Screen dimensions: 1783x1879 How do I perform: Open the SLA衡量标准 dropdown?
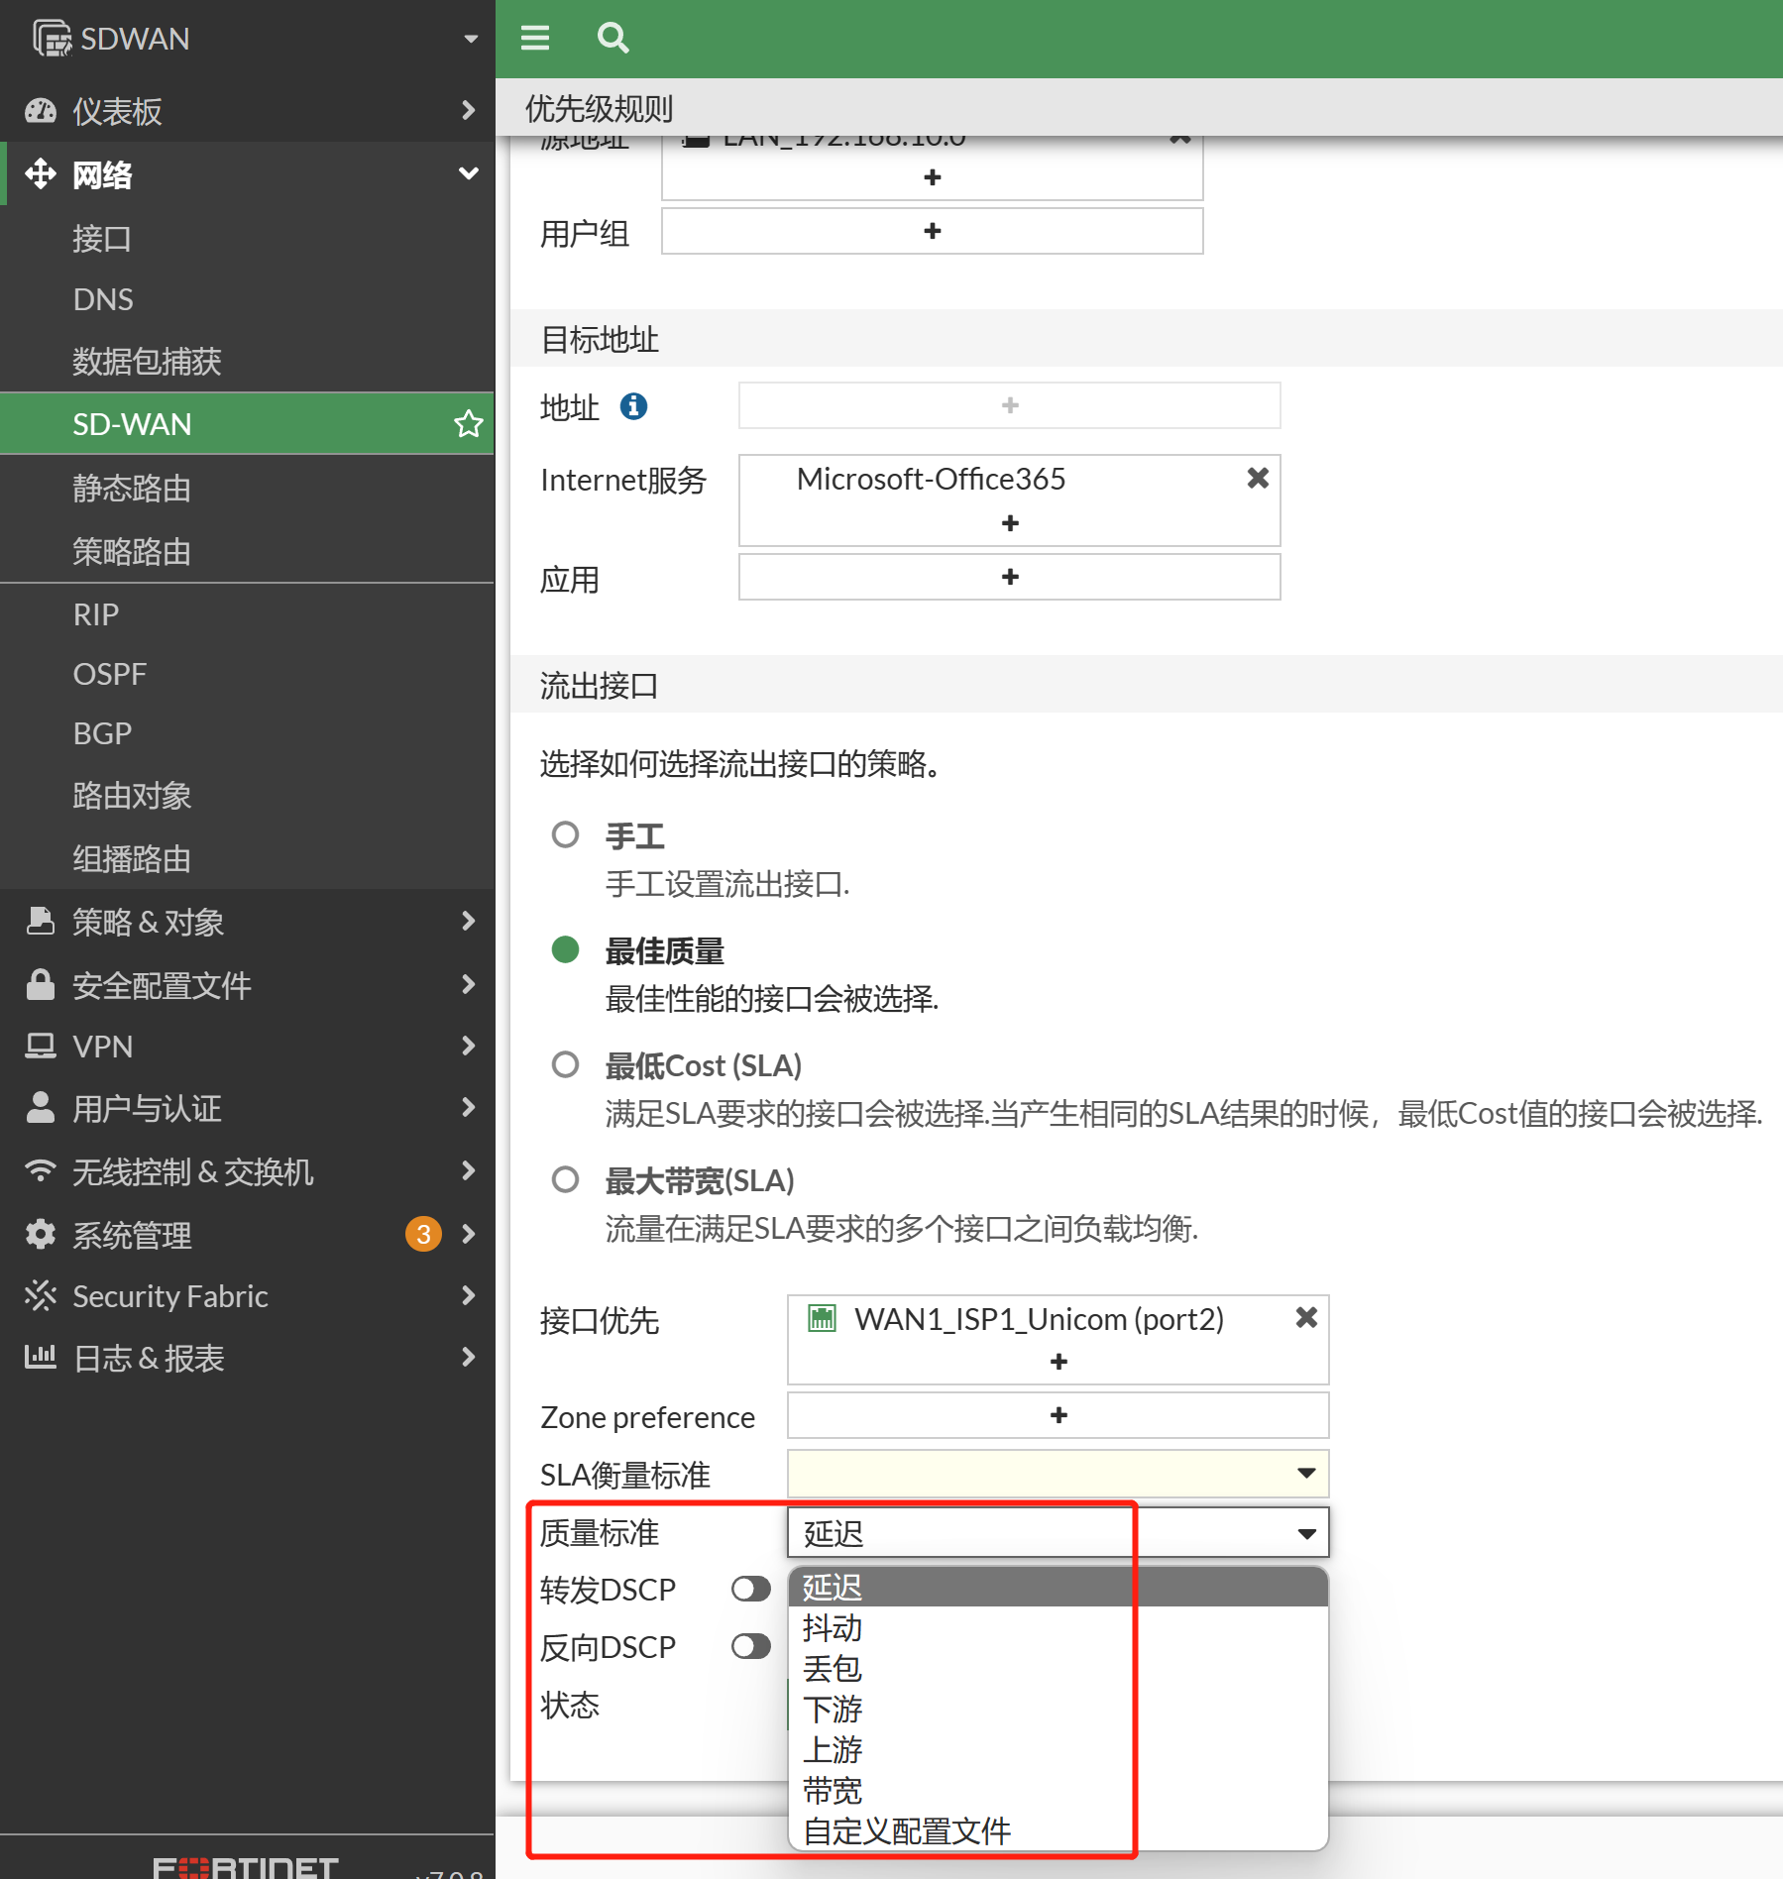coord(1058,1474)
